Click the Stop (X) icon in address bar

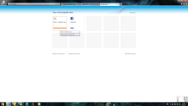pos(59,4)
